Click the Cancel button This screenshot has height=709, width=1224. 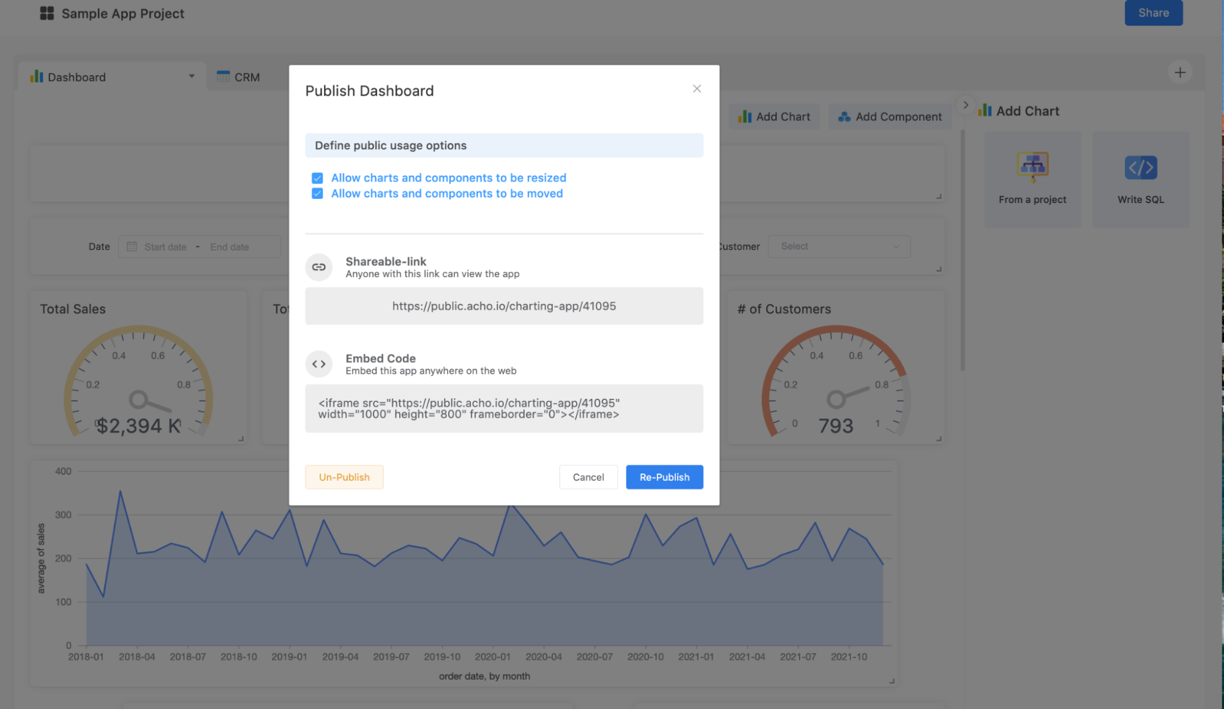[588, 477]
